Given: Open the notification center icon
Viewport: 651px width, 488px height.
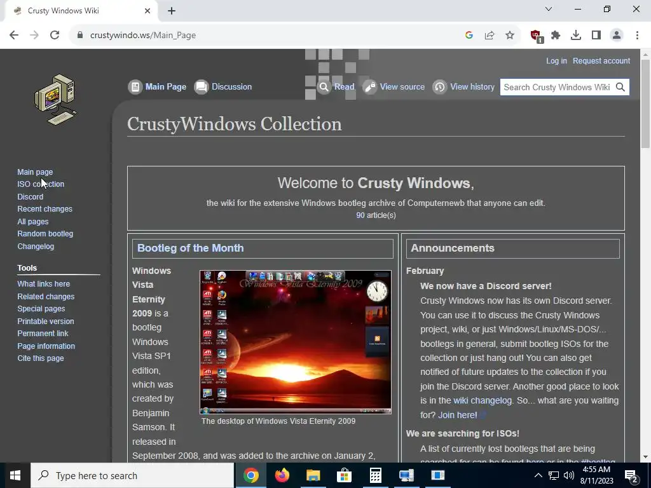Looking at the screenshot, I should (x=631, y=476).
